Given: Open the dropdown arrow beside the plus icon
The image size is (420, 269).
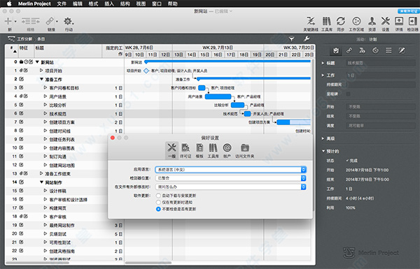Looking at the screenshot, I should pyautogui.click(x=15, y=21).
